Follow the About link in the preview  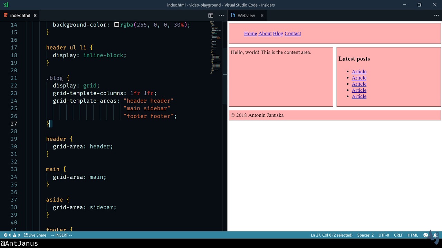click(x=265, y=33)
